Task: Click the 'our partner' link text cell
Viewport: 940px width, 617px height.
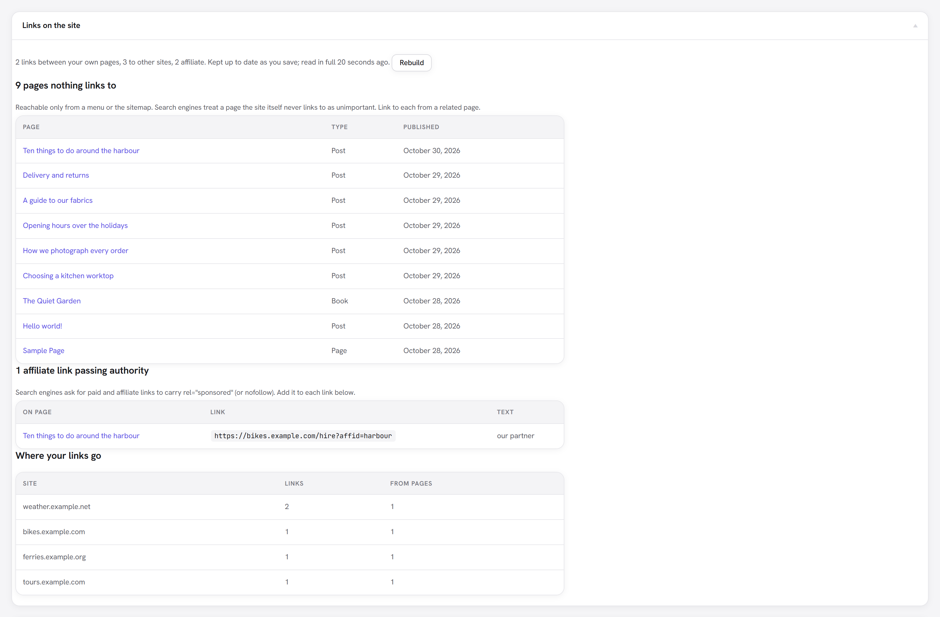Action: [515, 436]
